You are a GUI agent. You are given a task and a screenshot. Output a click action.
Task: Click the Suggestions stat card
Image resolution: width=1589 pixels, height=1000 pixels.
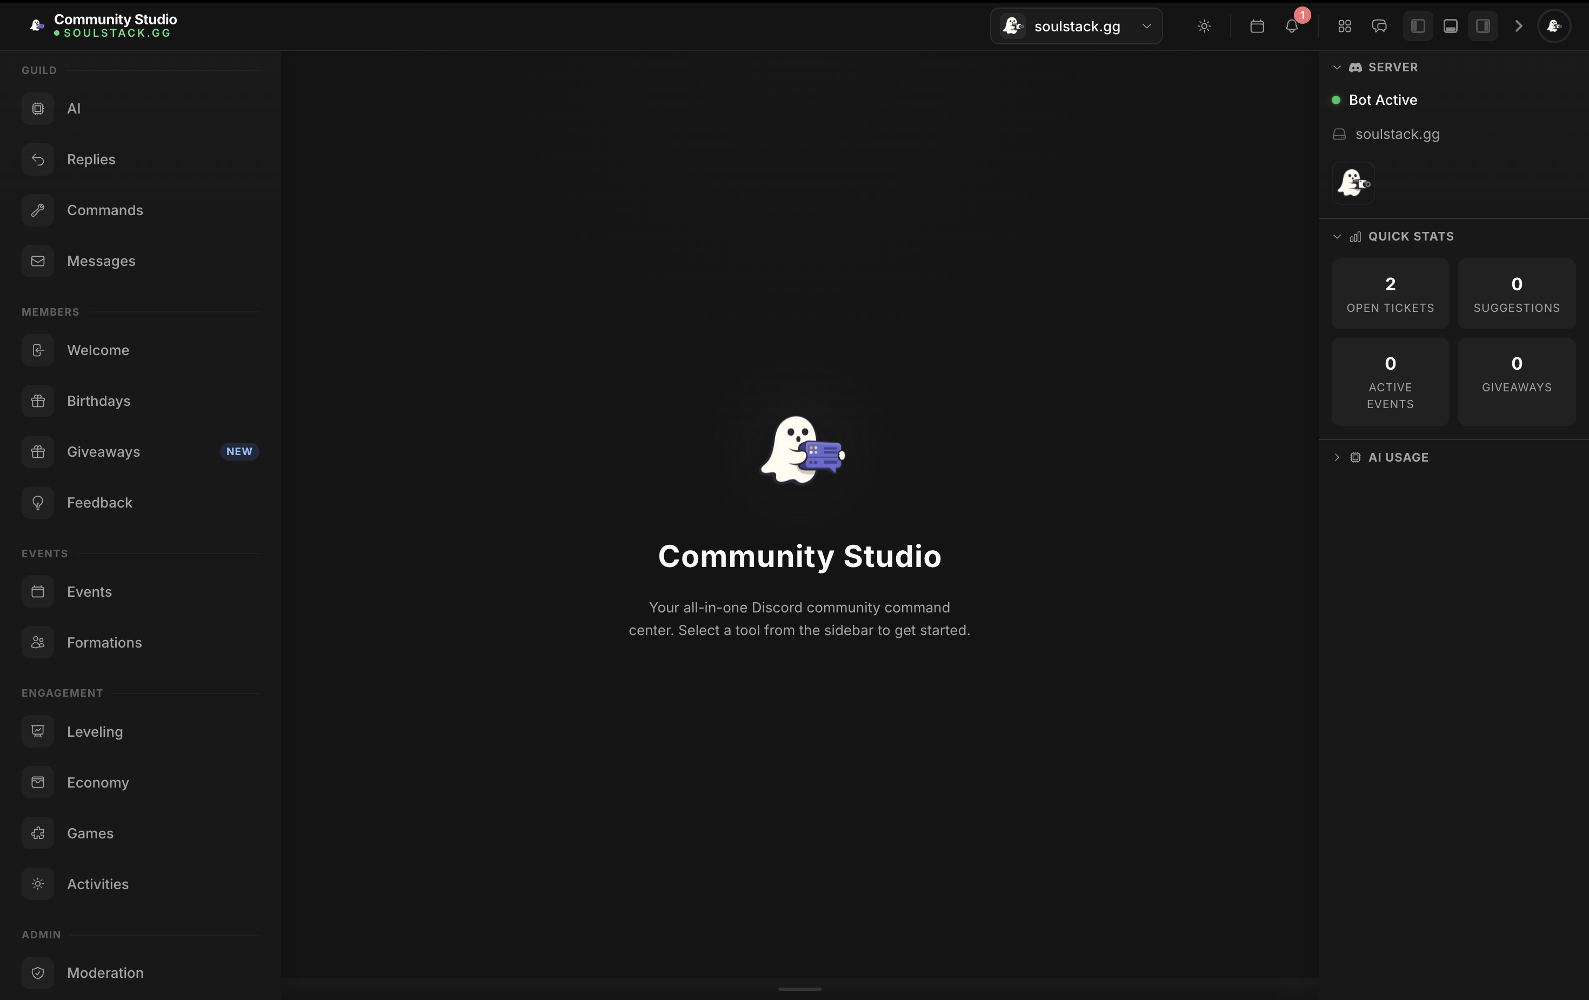(1517, 294)
